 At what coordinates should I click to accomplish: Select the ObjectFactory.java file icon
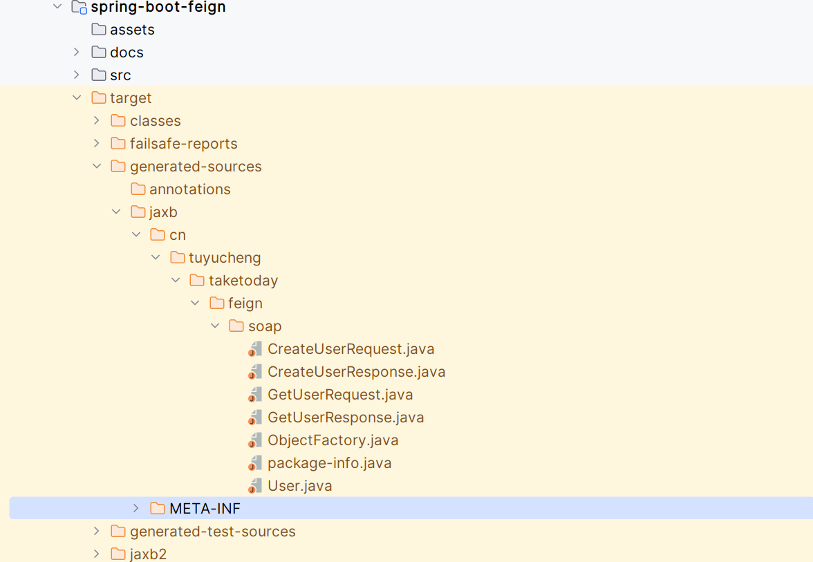[254, 440]
